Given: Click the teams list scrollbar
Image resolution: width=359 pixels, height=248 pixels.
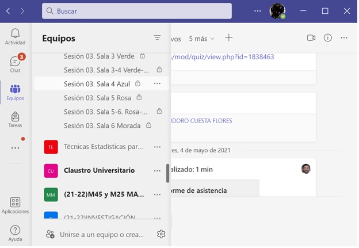Looking at the screenshot, I should pos(167,173).
